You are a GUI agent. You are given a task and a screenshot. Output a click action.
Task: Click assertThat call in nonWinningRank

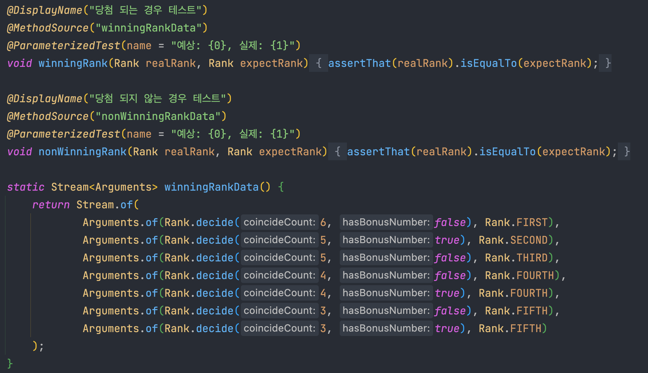[x=378, y=152]
